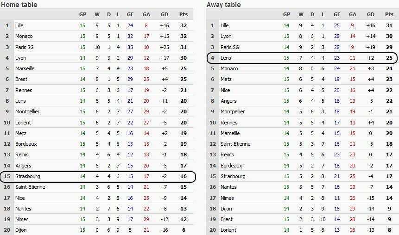This screenshot has height=235, width=399.
Task: Click Saint-Etienne in the Away table
Action: 235,144
